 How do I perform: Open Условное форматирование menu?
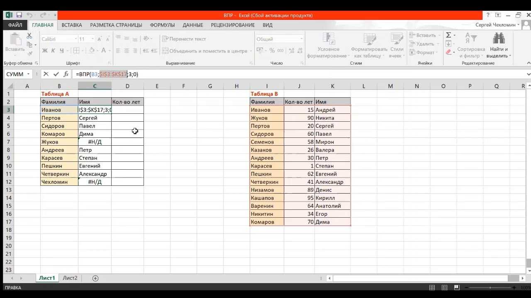point(328,46)
